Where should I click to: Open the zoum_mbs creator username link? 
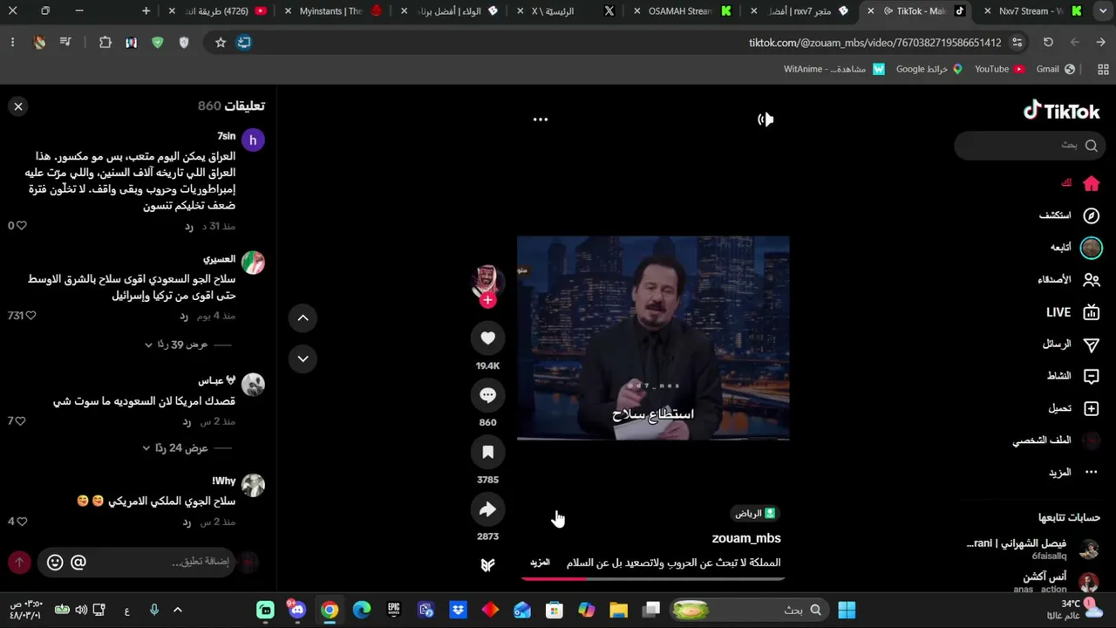[x=746, y=539]
